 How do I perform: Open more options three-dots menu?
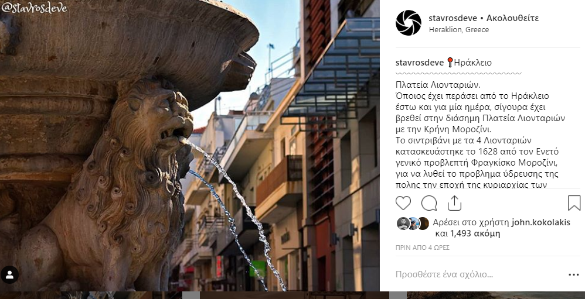(573, 275)
